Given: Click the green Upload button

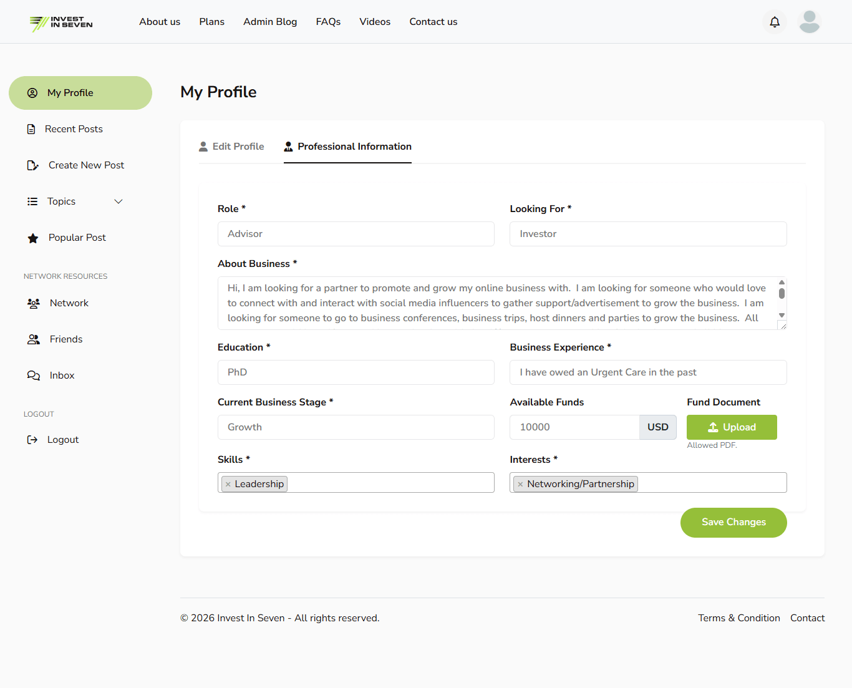Looking at the screenshot, I should (731, 427).
